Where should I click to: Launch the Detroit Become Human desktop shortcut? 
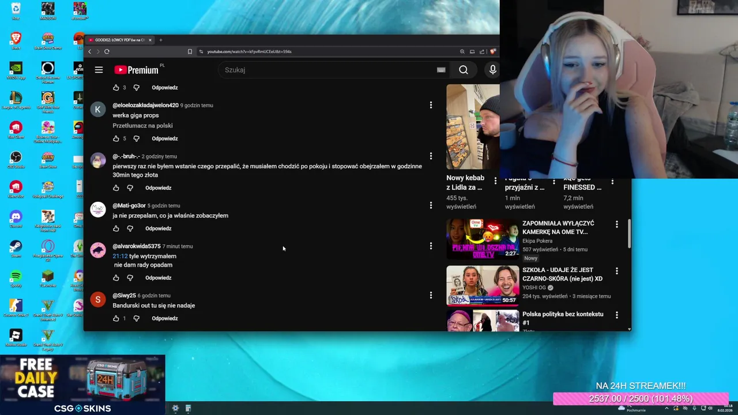48,73
